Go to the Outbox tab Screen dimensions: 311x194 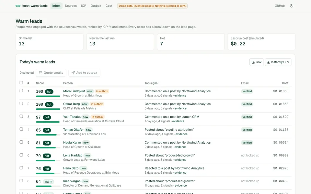[x=96, y=6]
